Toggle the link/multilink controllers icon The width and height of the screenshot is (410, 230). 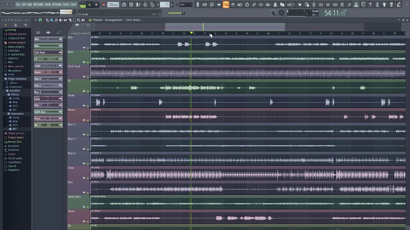(254, 4)
